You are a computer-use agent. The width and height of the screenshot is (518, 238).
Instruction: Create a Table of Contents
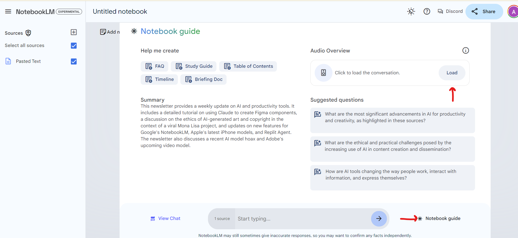coord(248,66)
